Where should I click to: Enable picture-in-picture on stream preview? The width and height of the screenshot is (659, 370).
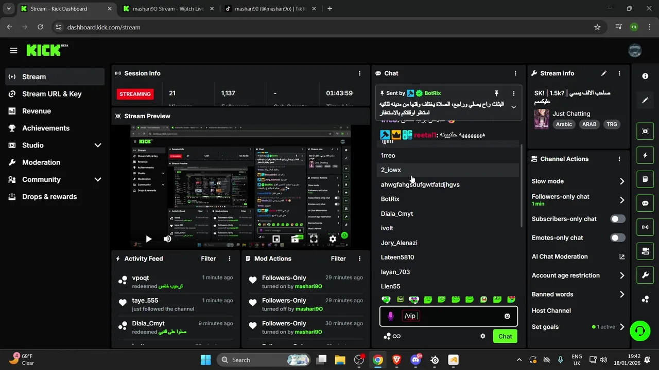tap(276, 239)
